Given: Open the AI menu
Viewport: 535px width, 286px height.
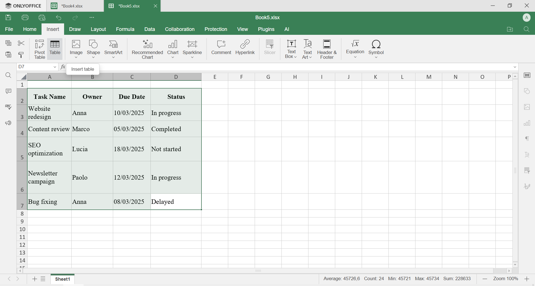Looking at the screenshot, I should [x=287, y=29].
